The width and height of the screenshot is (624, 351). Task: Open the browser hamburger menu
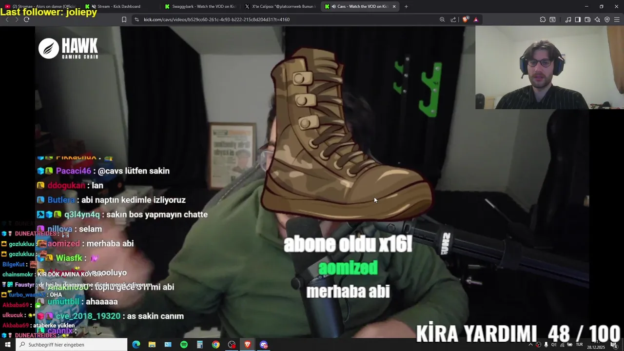[617, 19]
